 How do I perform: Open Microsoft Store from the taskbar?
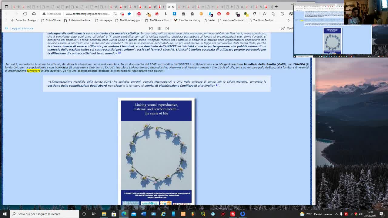(114, 214)
